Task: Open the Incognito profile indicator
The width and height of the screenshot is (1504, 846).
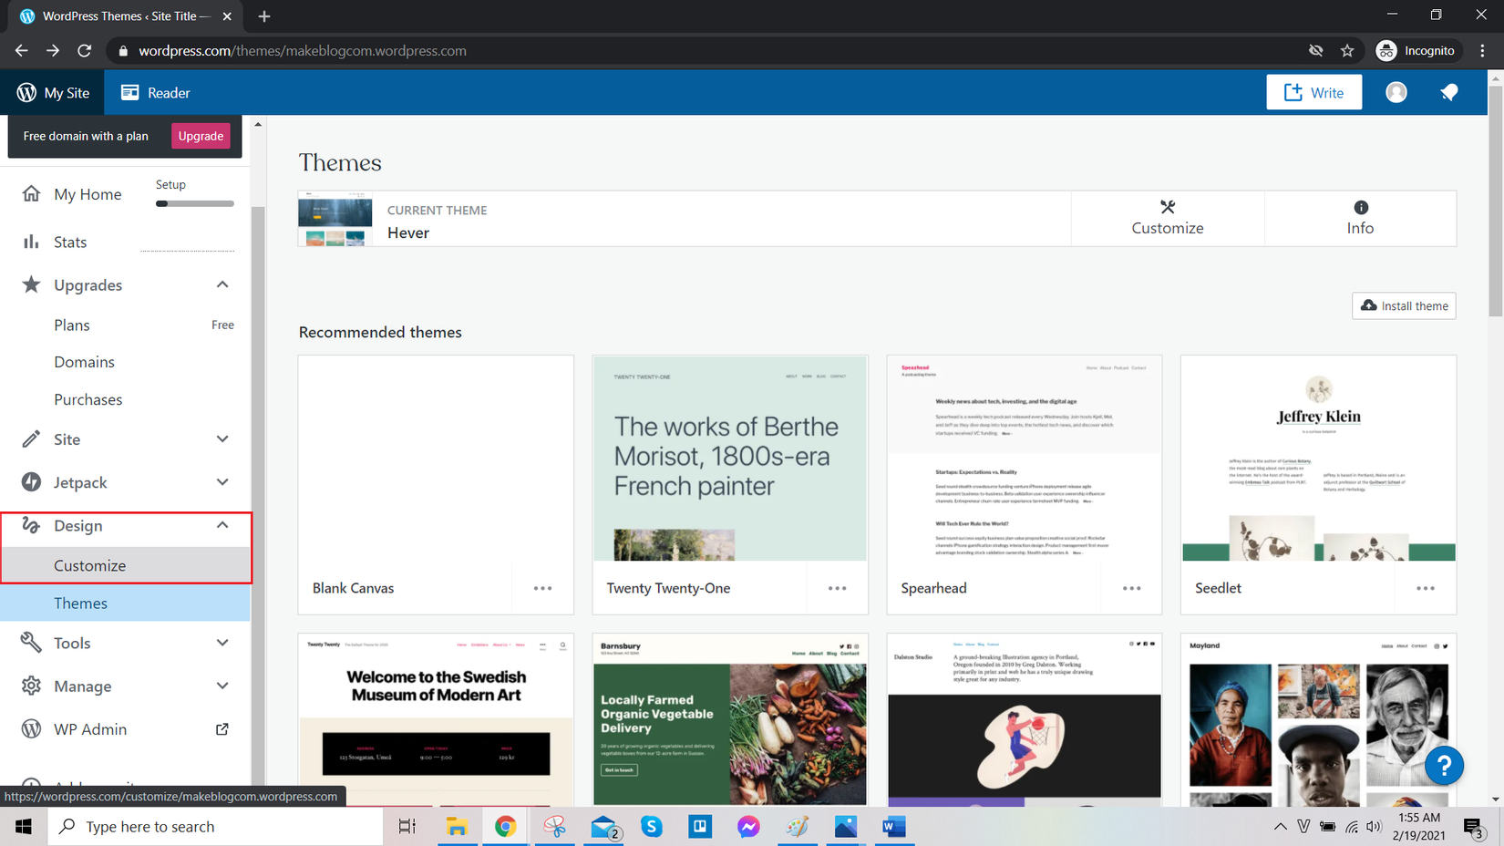Action: tap(1416, 51)
